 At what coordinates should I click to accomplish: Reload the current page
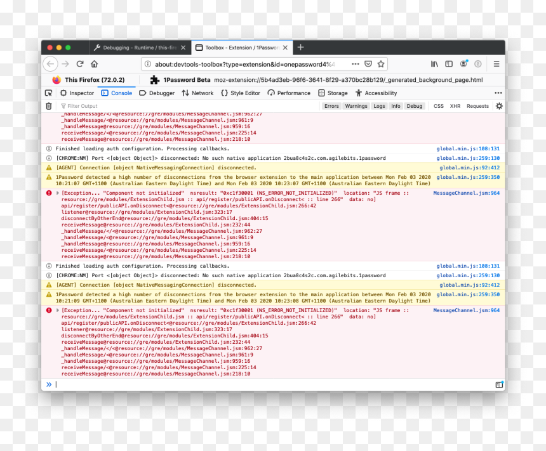(80, 64)
